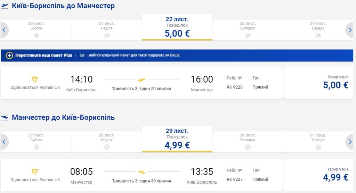Switch to 23 лист. Вівторок date tab
Viewport: 356px width, 193px height.
247,28
